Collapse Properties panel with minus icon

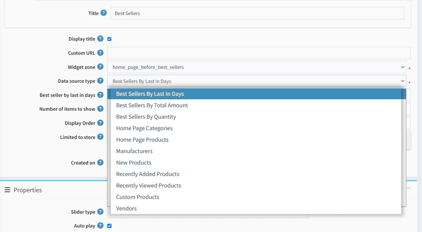coord(409,188)
